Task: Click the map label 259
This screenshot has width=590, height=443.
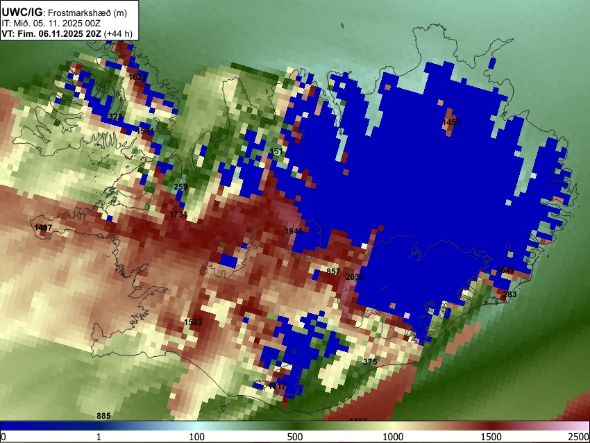Action: [x=180, y=187]
